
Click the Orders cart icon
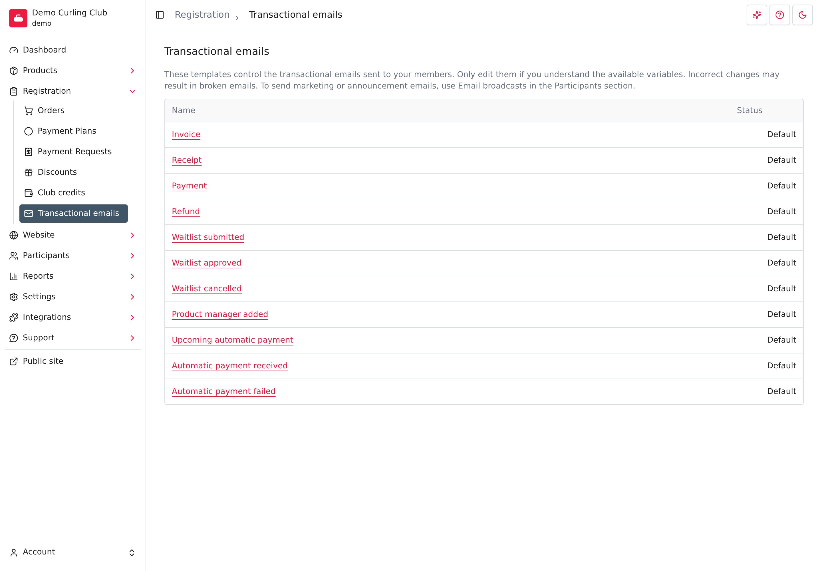pos(29,110)
